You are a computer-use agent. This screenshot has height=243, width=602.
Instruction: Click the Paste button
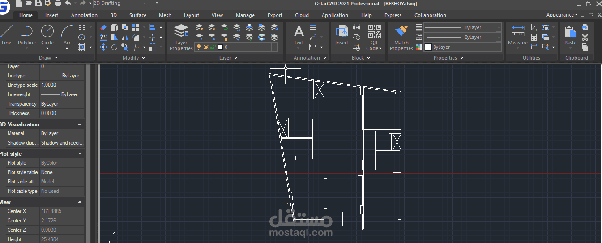click(570, 37)
